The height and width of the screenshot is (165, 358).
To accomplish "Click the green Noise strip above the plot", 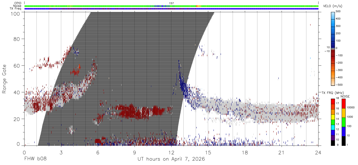I will click(x=171, y=6).
